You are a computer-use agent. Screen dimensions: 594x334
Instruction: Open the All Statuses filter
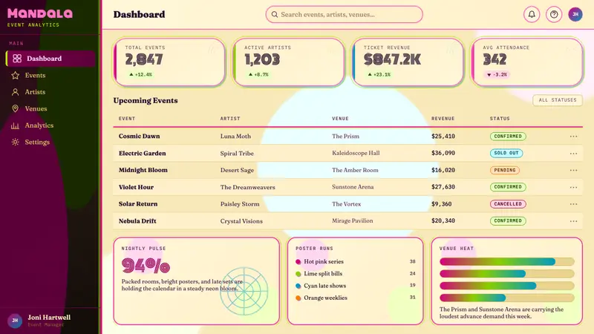tap(558, 100)
